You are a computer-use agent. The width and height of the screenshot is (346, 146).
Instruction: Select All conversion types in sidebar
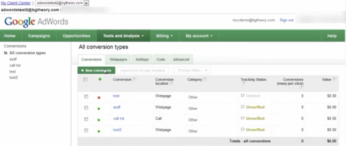[28, 53]
